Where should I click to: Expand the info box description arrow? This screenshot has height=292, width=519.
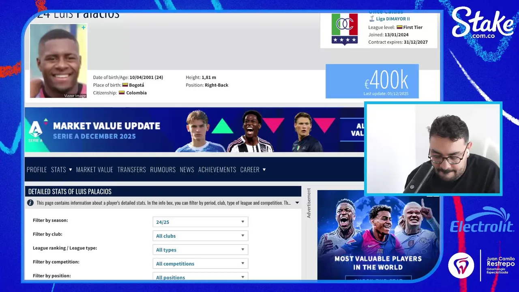(297, 203)
